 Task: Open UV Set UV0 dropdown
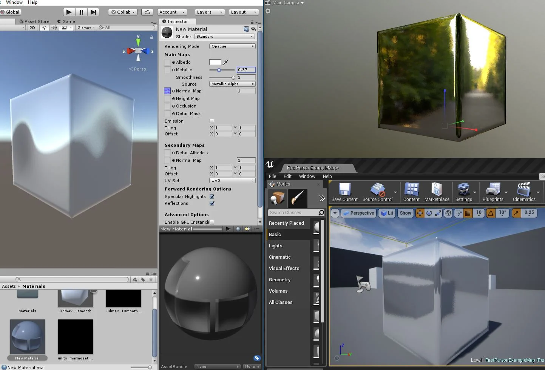pos(232,181)
